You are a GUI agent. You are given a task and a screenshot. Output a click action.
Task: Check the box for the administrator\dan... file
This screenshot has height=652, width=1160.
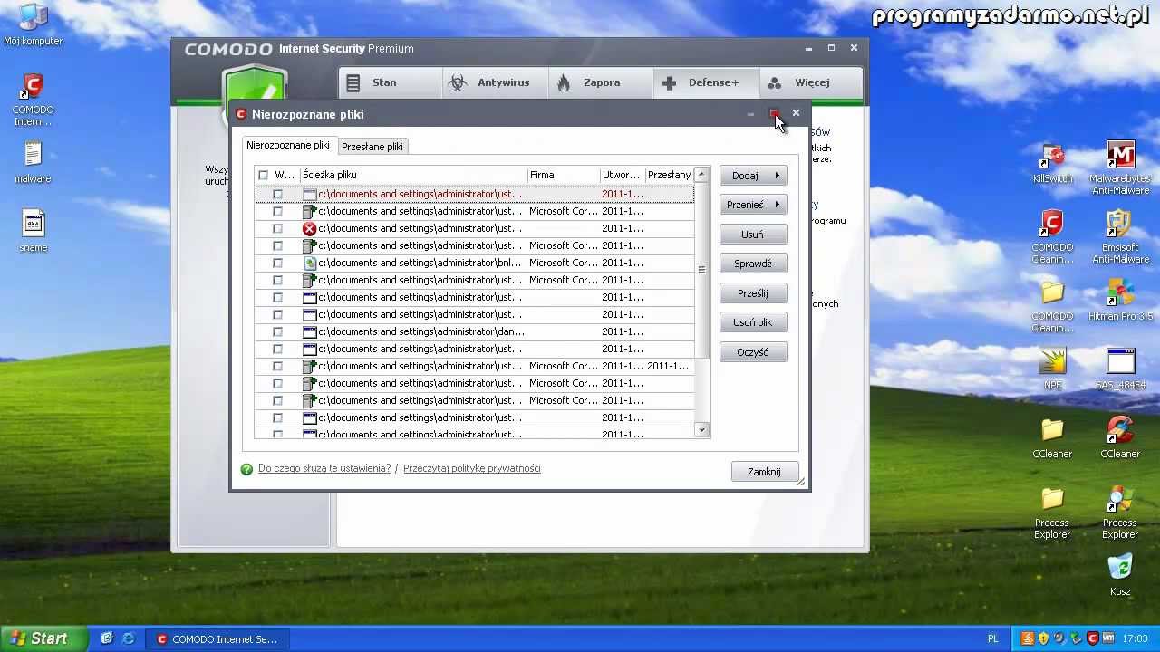[277, 331]
